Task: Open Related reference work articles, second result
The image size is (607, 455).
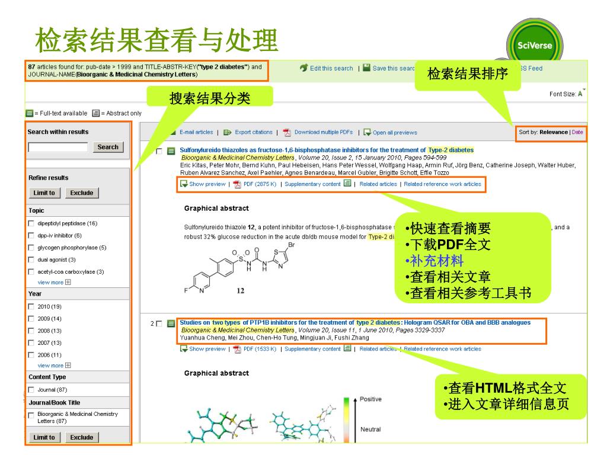Action: [x=442, y=349]
